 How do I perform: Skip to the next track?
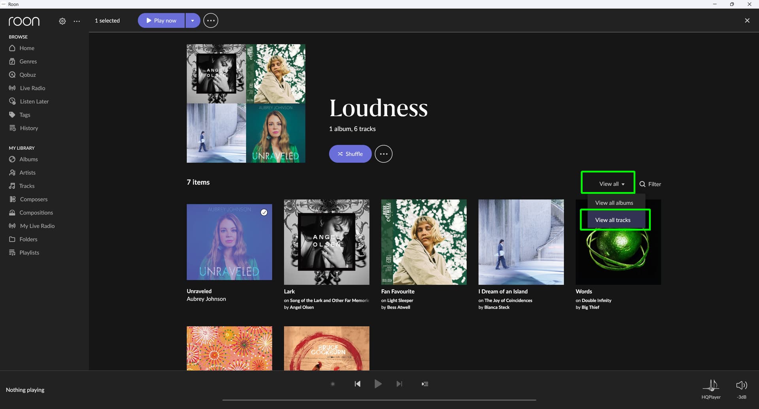click(399, 384)
